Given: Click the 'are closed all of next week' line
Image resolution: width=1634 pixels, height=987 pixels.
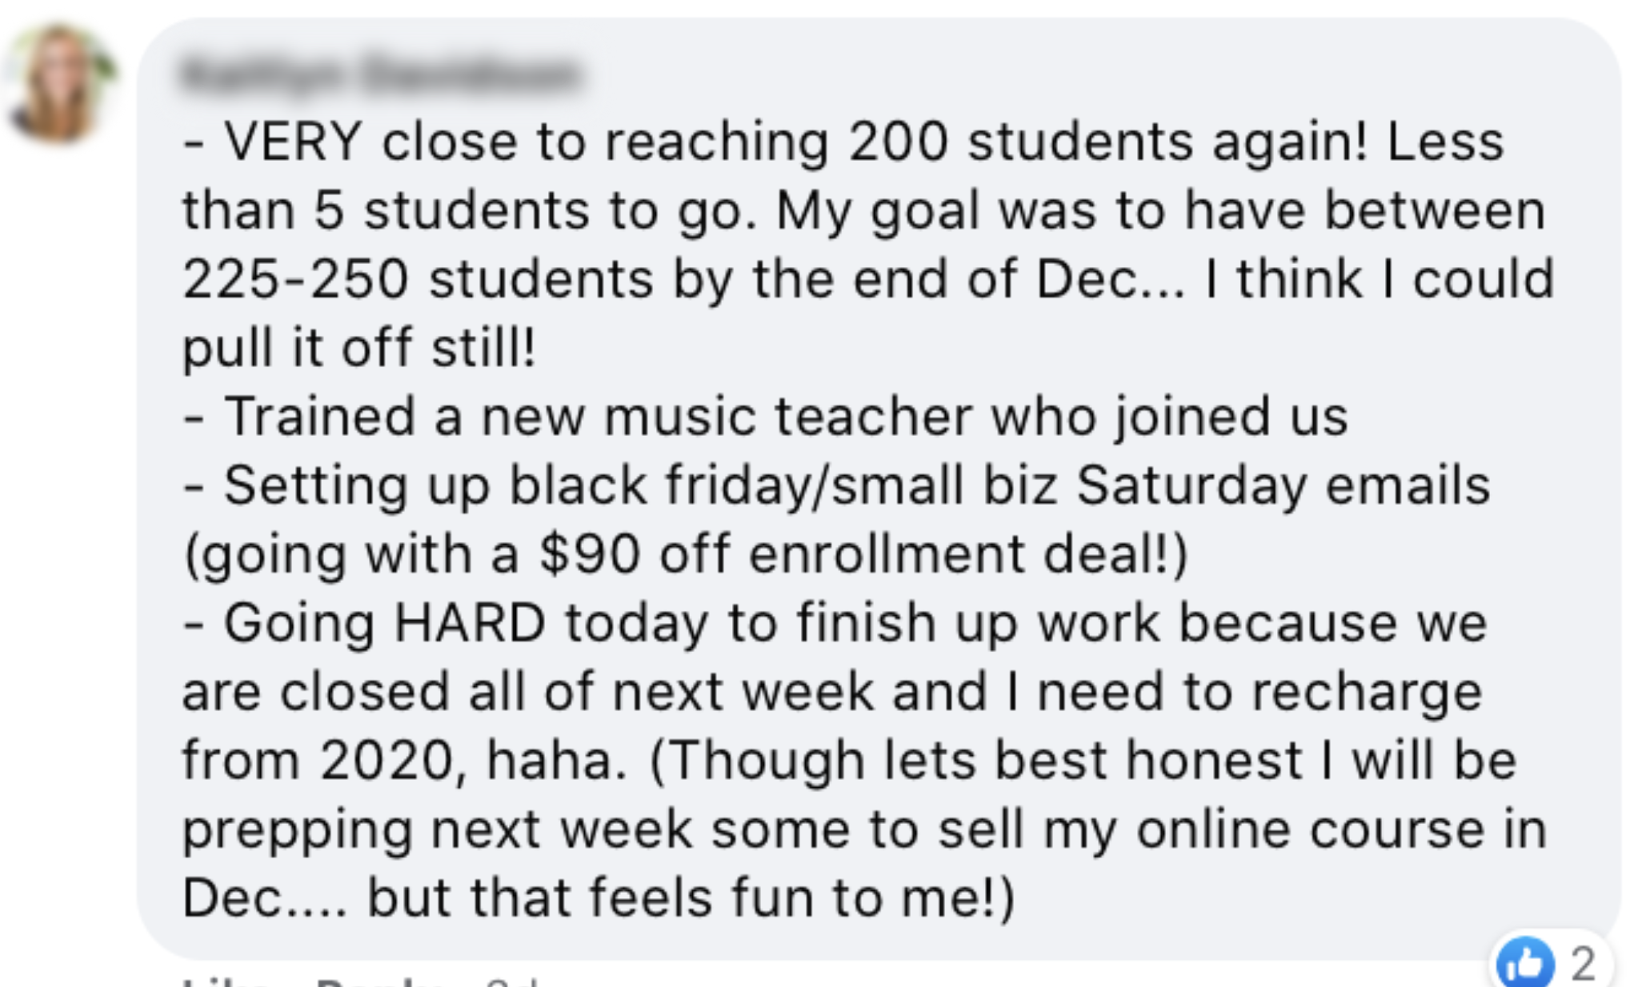Looking at the screenshot, I should click(832, 693).
